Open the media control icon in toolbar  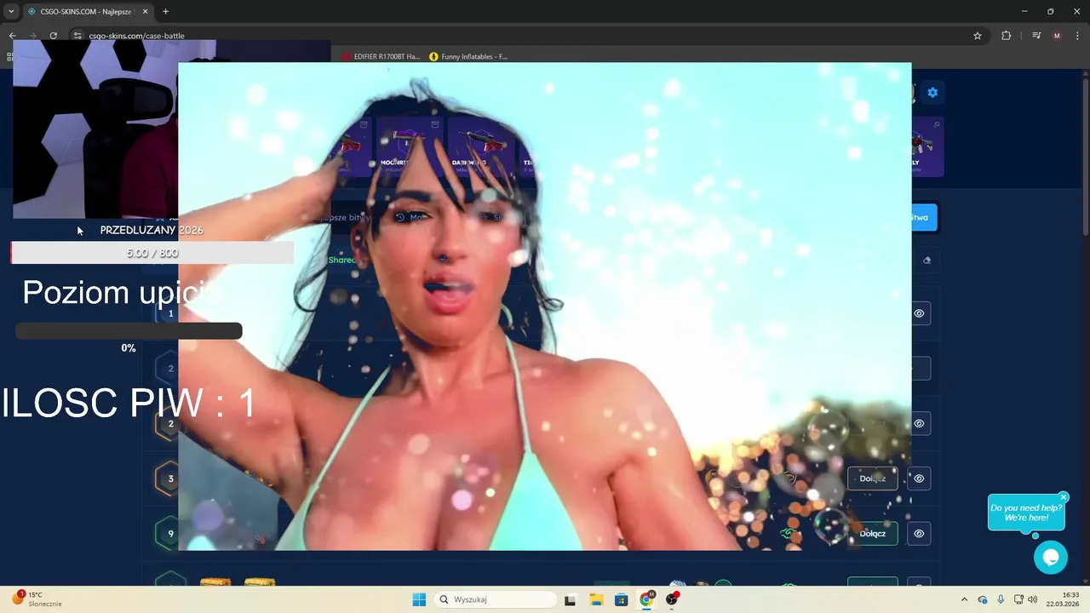1036,36
